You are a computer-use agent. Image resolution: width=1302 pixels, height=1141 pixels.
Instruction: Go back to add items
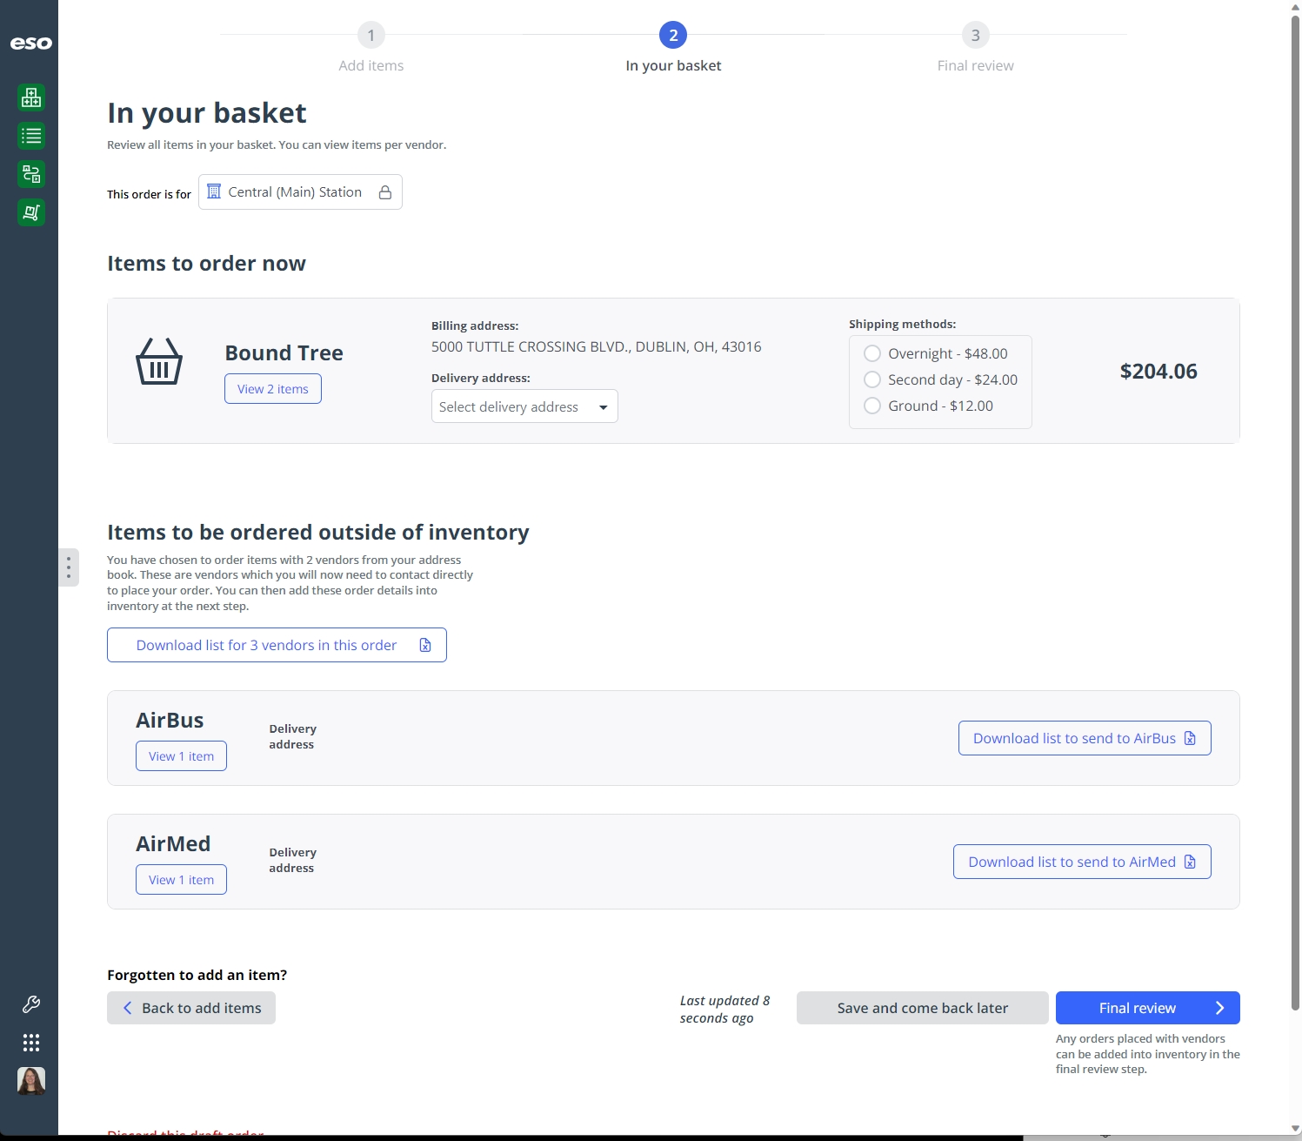pyautogui.click(x=191, y=1008)
